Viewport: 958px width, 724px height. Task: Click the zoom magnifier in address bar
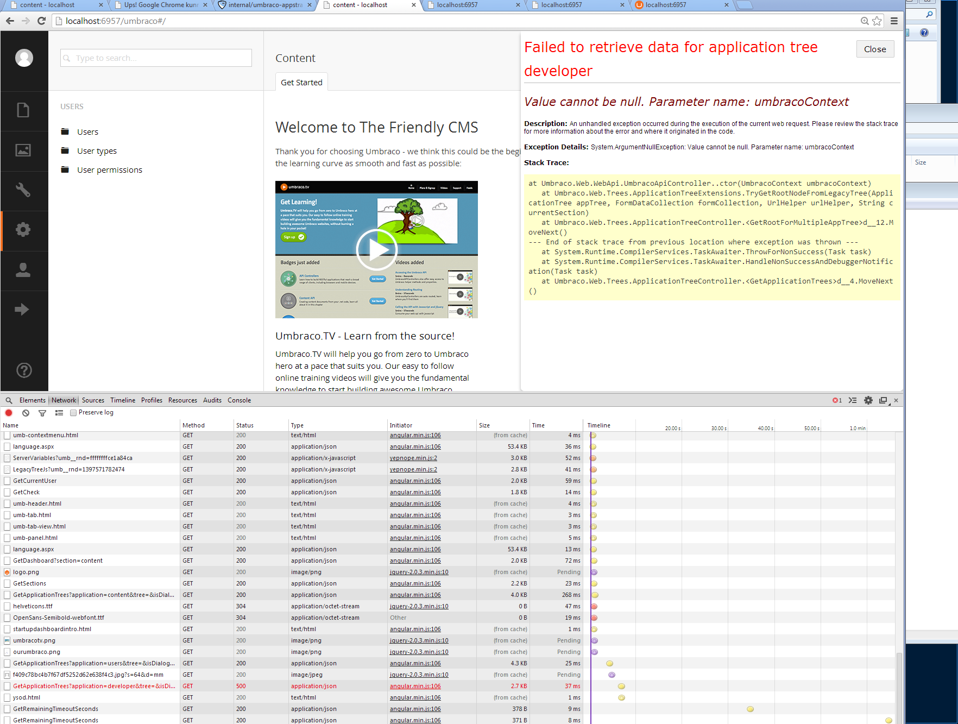(x=865, y=21)
